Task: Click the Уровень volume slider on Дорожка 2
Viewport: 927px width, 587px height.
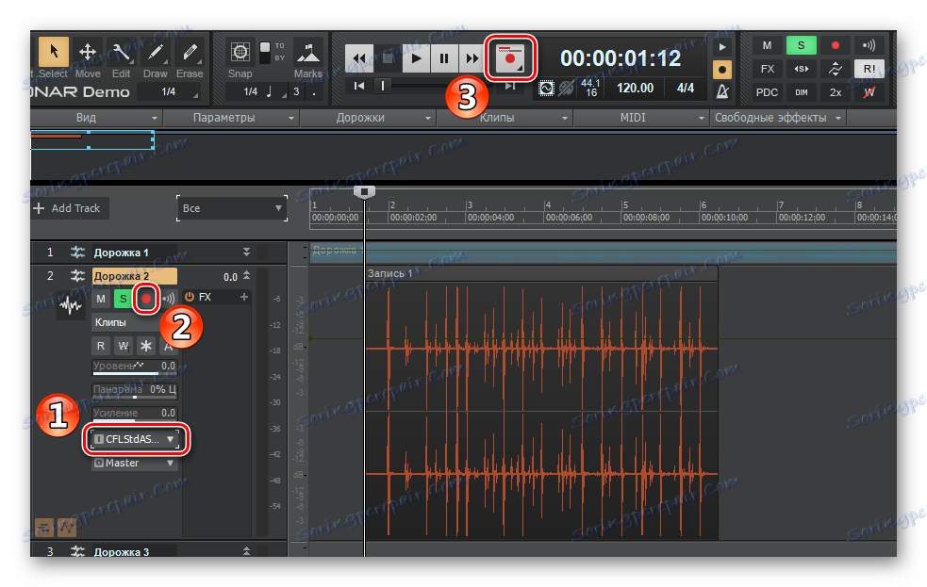Action: pyautogui.click(x=134, y=369)
